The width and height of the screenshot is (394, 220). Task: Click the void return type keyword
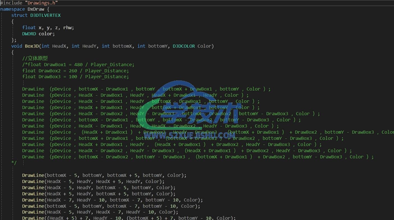point(17,46)
